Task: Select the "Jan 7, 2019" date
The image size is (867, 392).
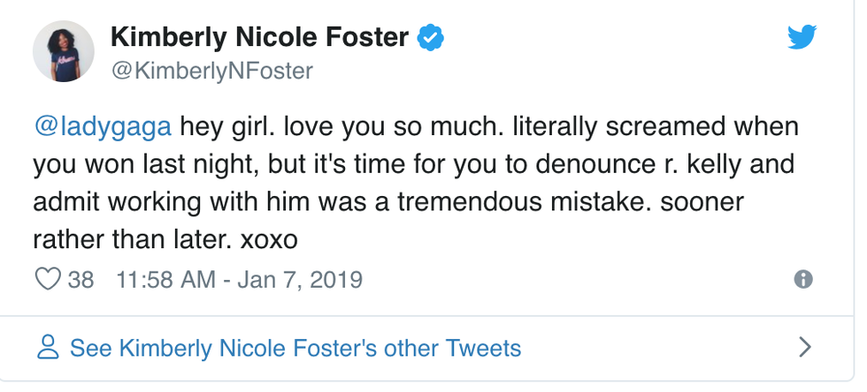Action: pyautogui.click(x=301, y=280)
